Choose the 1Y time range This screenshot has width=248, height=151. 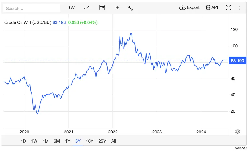pyautogui.click(x=67, y=141)
